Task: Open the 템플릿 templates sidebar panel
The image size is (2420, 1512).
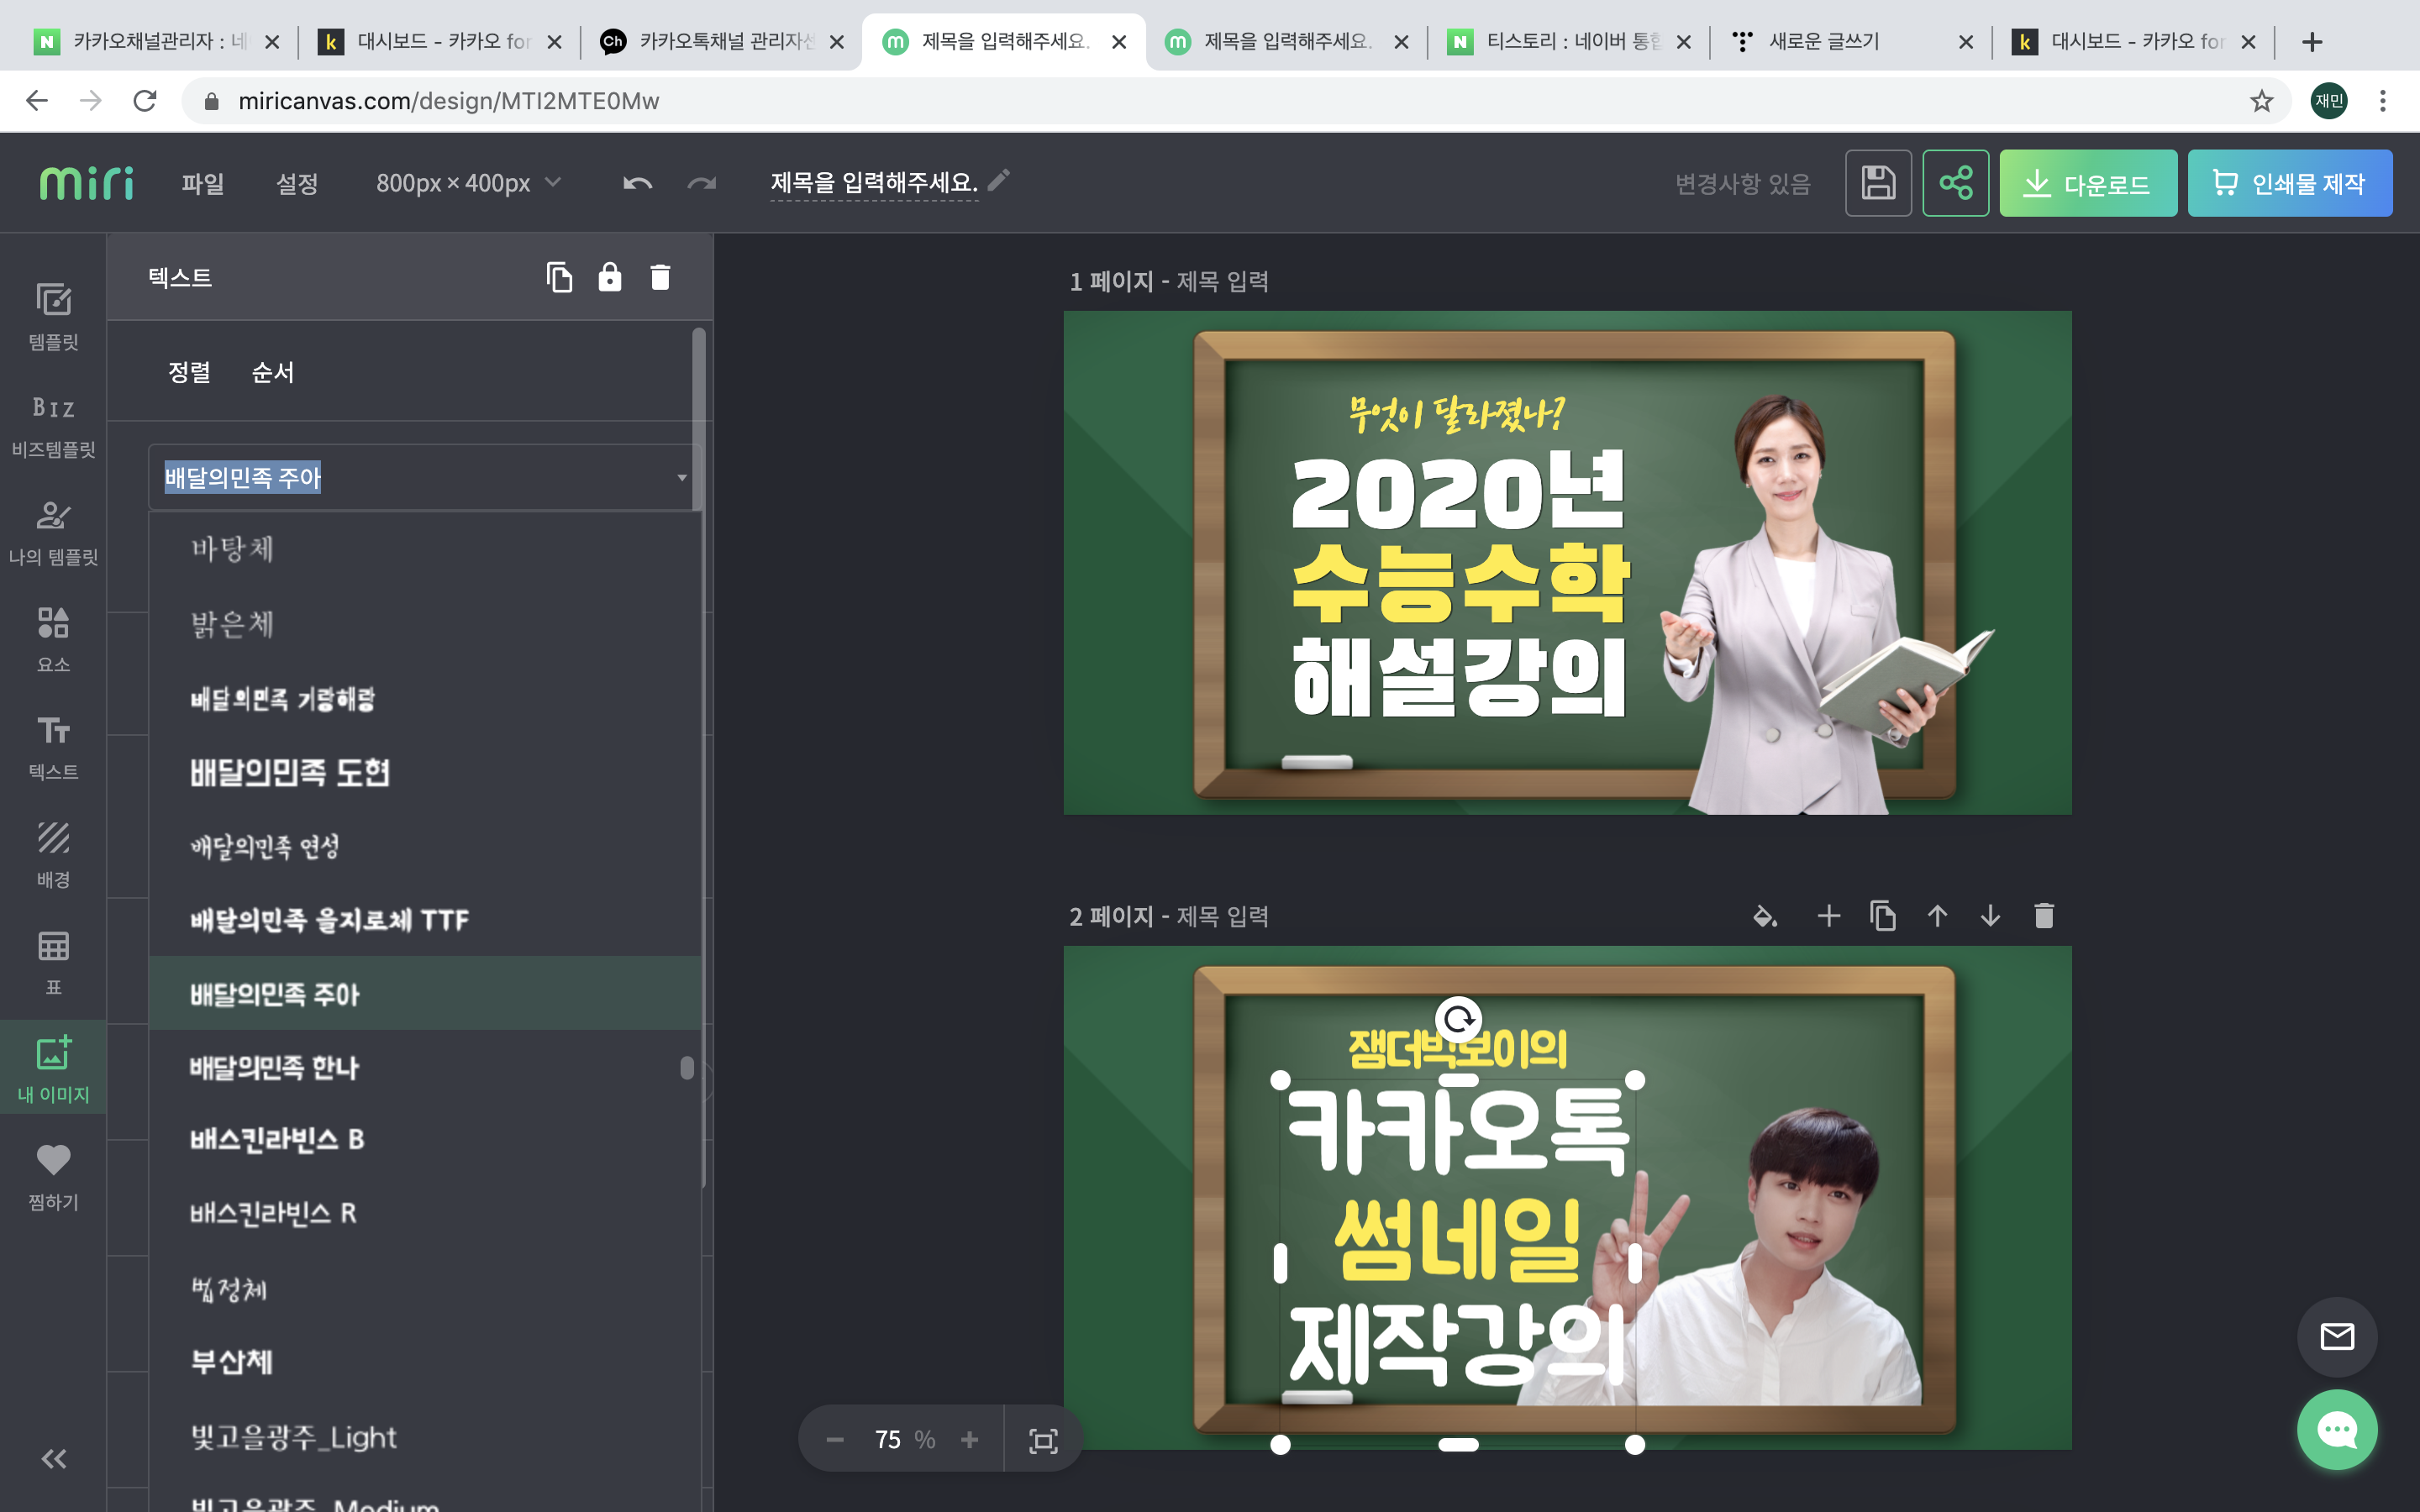Action: tap(53, 315)
